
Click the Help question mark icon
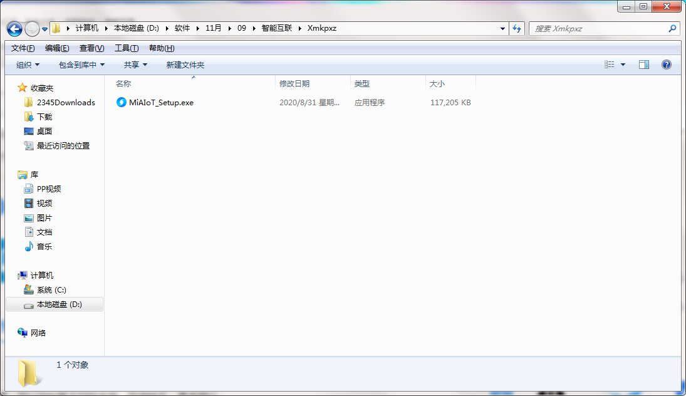tap(666, 64)
